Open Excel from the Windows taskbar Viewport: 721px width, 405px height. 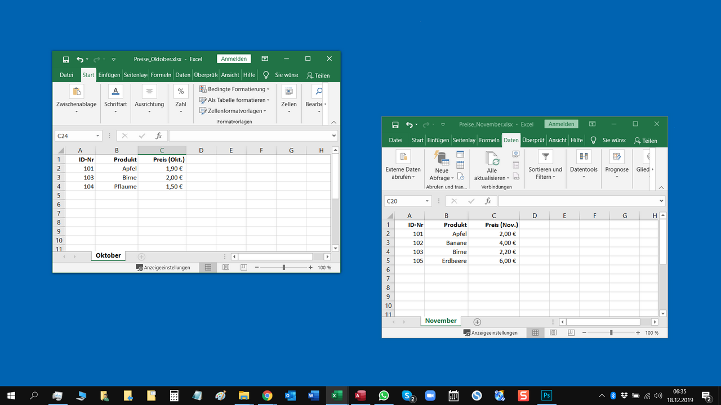coord(336,395)
